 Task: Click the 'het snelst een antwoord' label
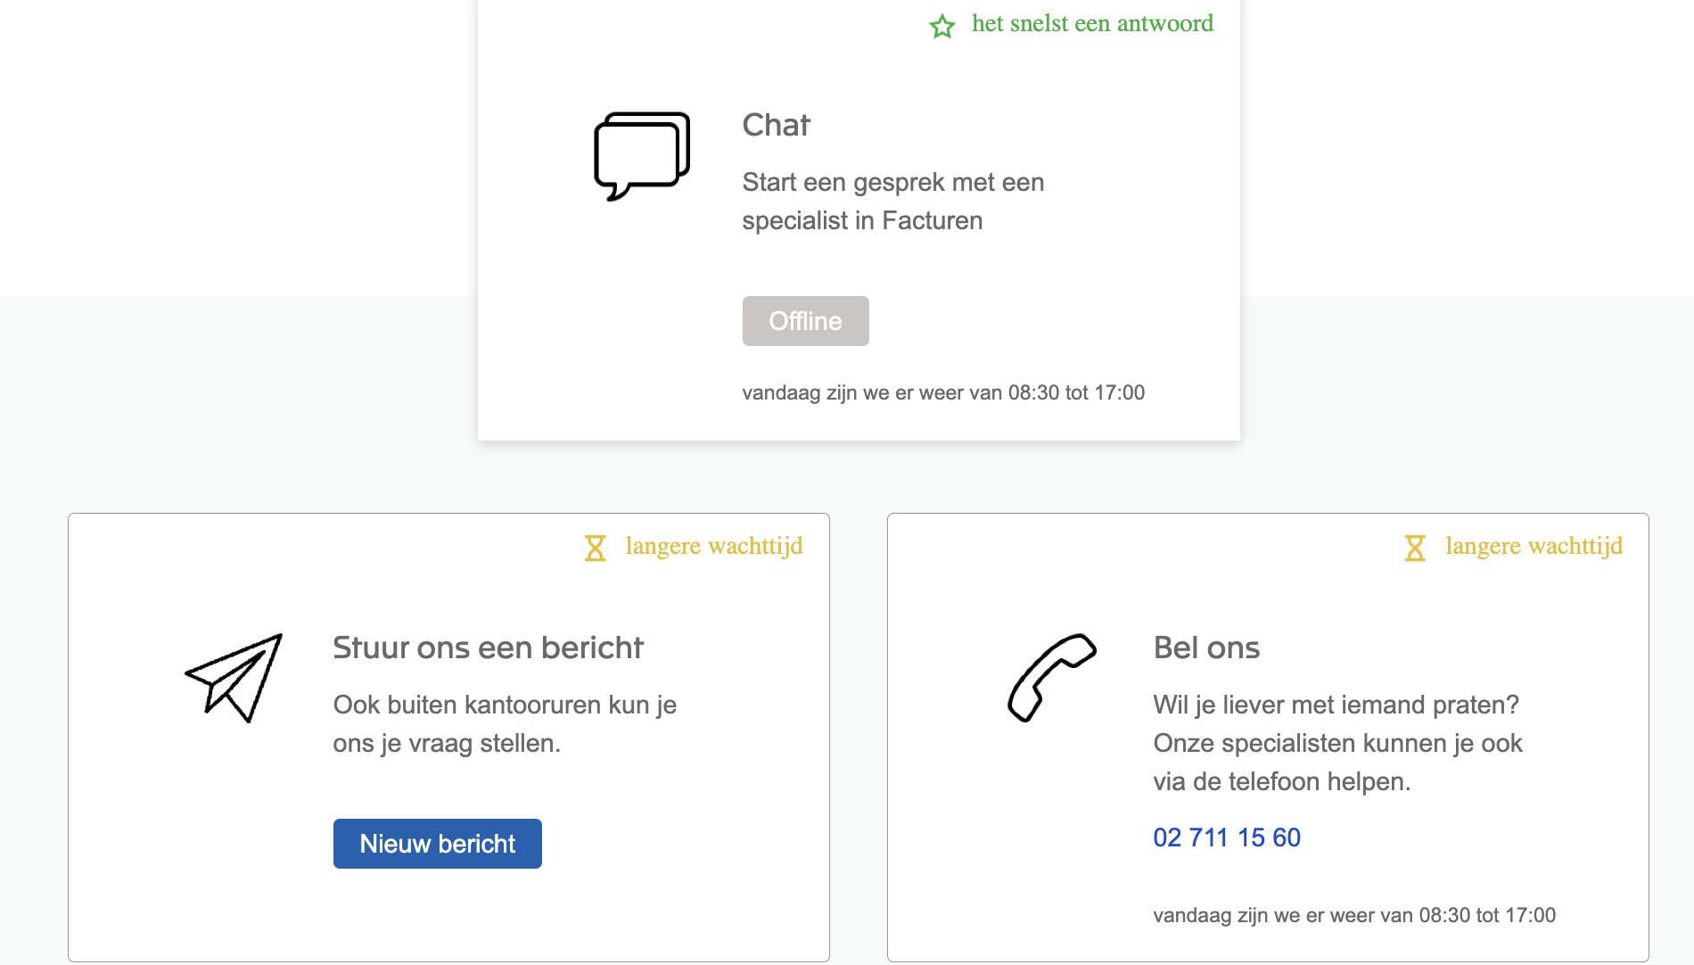point(1093,23)
